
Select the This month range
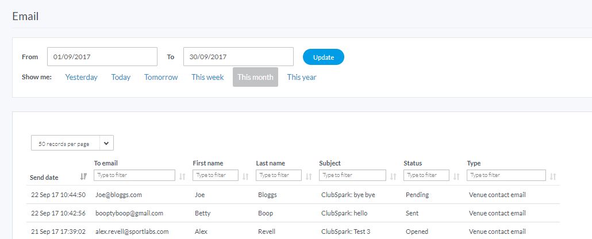(x=255, y=77)
